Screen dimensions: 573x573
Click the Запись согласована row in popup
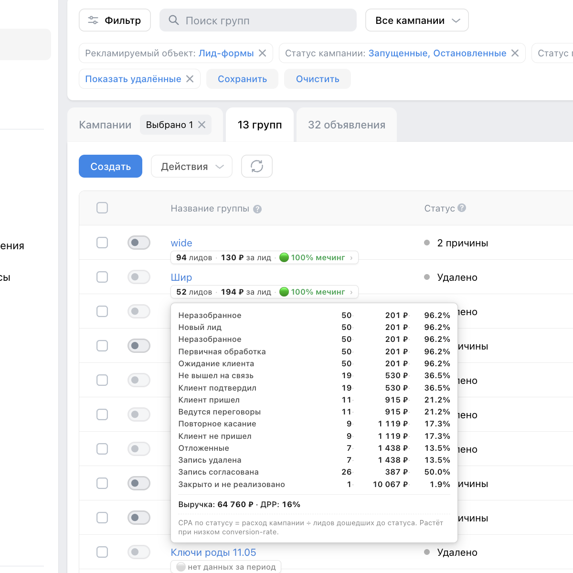pyautogui.click(x=314, y=472)
